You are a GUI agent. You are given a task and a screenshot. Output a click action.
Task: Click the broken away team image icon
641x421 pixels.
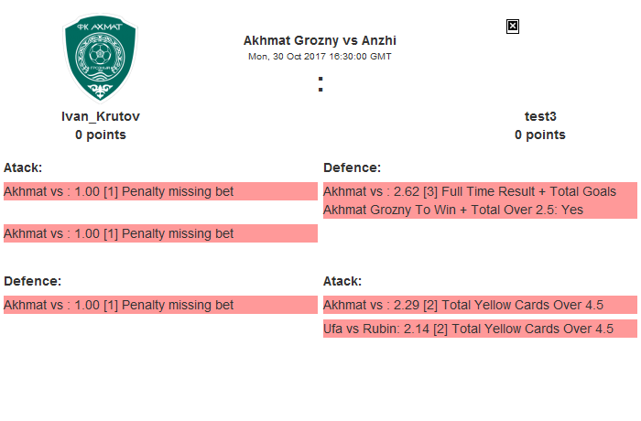point(513,27)
